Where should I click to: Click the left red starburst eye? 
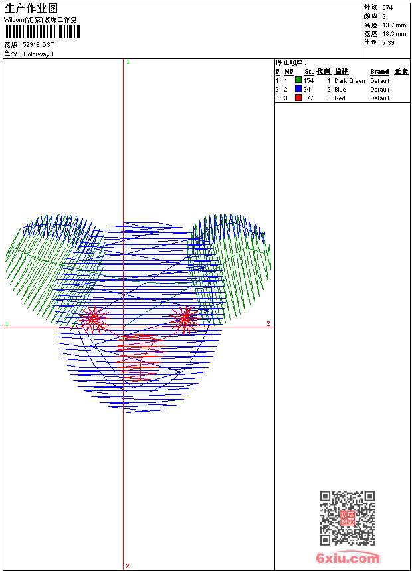pyautogui.click(x=94, y=320)
